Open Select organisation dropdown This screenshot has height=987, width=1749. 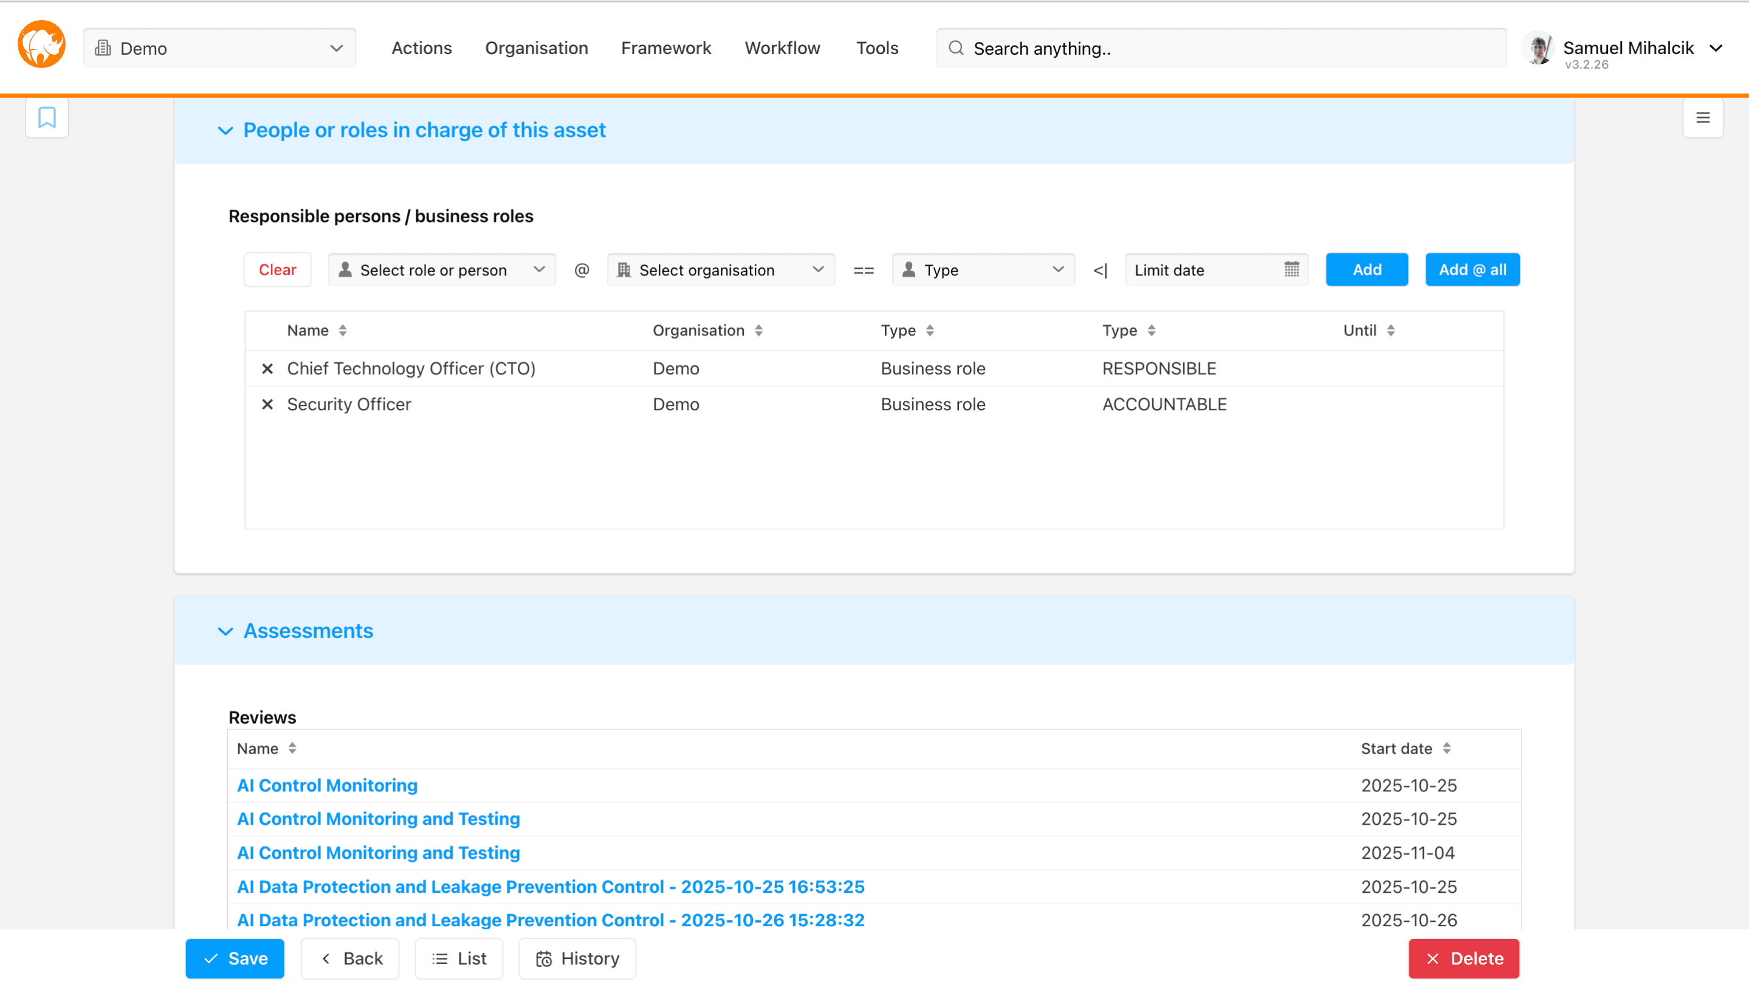(x=720, y=270)
